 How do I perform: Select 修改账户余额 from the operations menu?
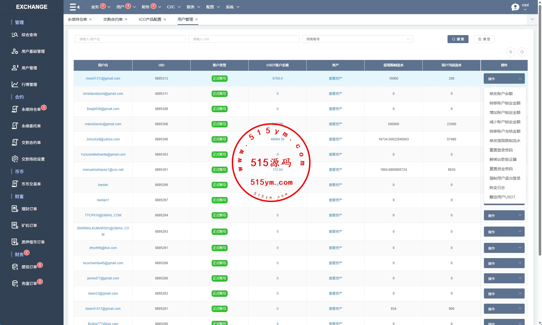501,94
